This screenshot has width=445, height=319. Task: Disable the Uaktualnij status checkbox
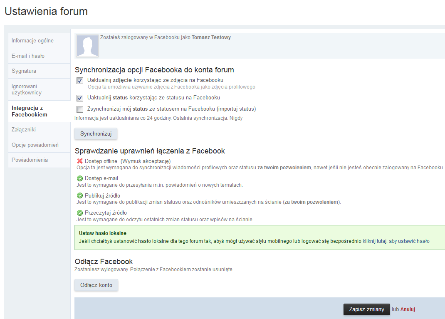[79, 98]
